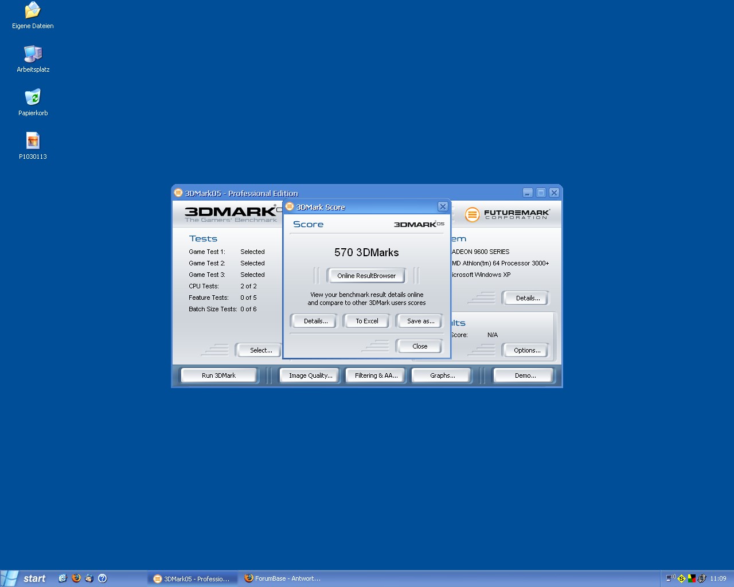Screen dimensions: 734x587
Task: Click the Save as... button
Action: (421, 321)
